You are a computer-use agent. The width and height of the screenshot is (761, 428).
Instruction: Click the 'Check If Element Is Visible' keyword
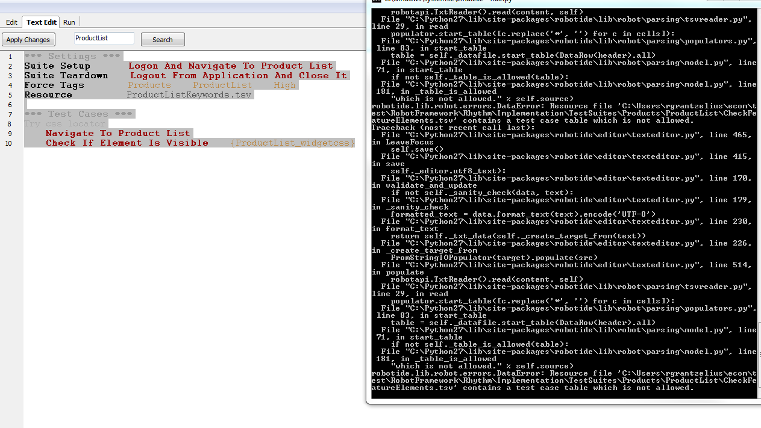127,143
